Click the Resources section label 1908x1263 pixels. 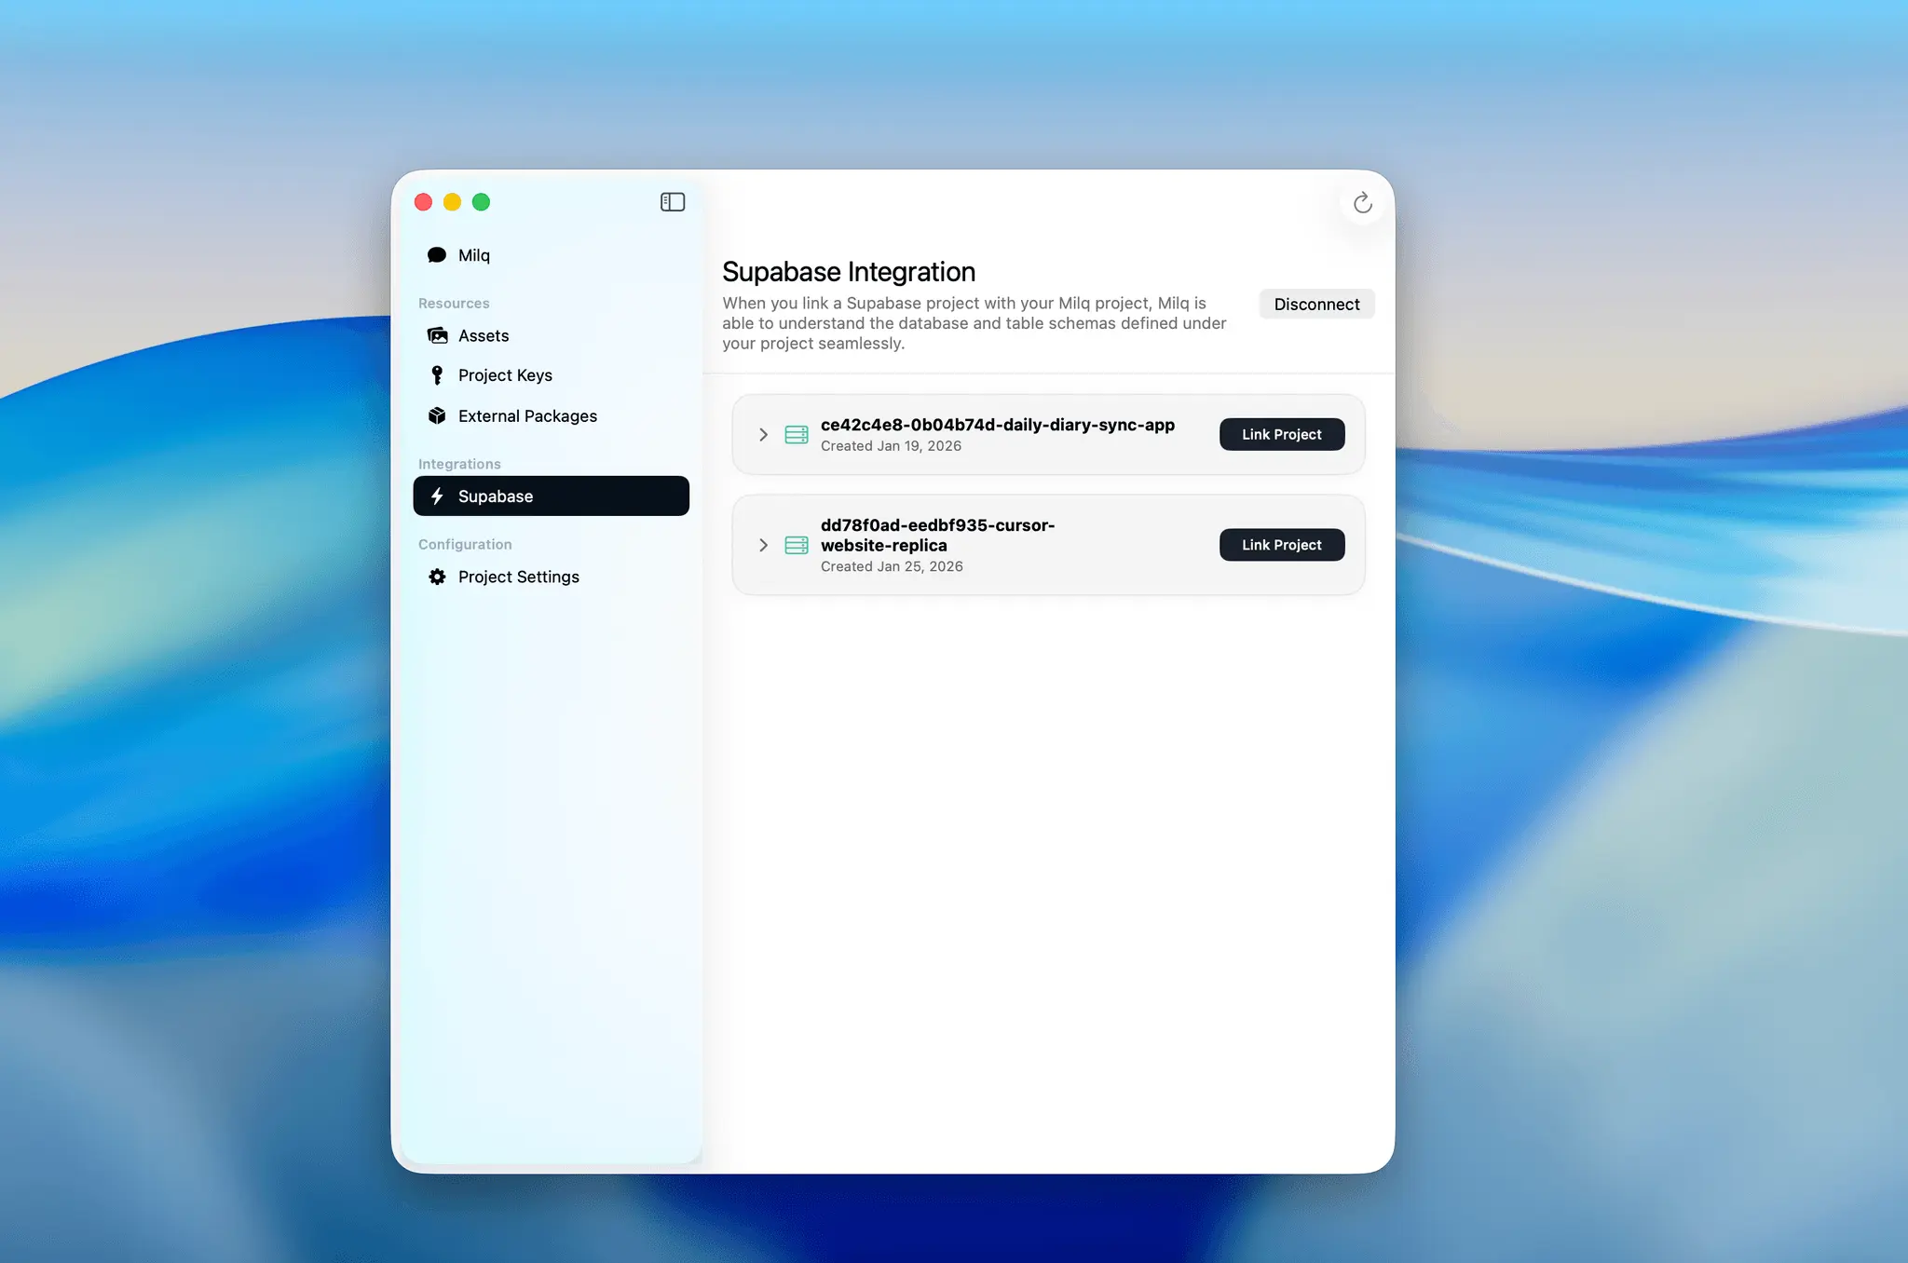[x=454, y=304]
